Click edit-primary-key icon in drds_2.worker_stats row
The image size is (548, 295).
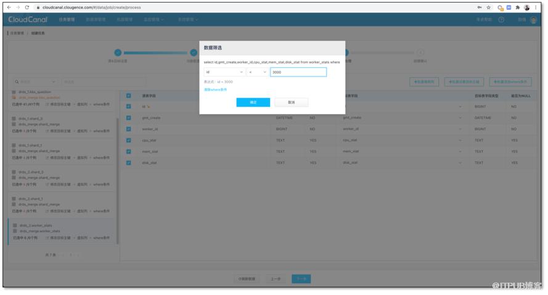click(47, 238)
